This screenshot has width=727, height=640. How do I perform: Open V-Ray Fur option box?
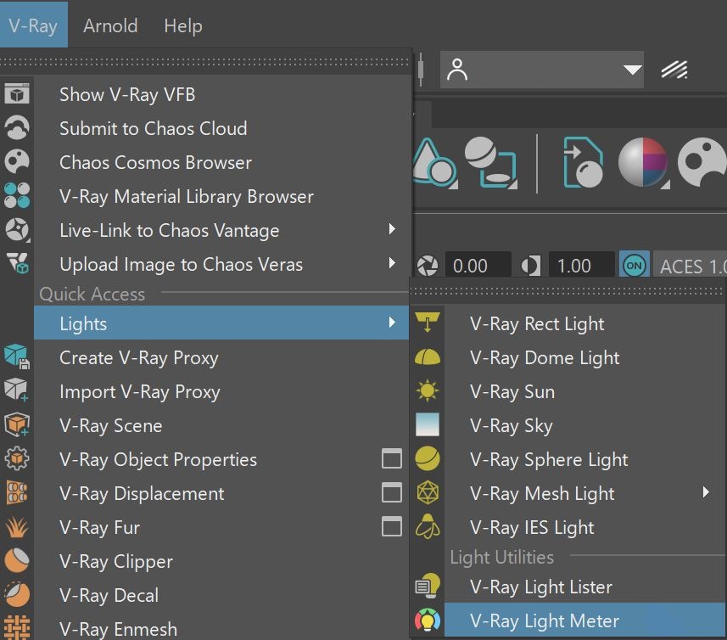392,526
